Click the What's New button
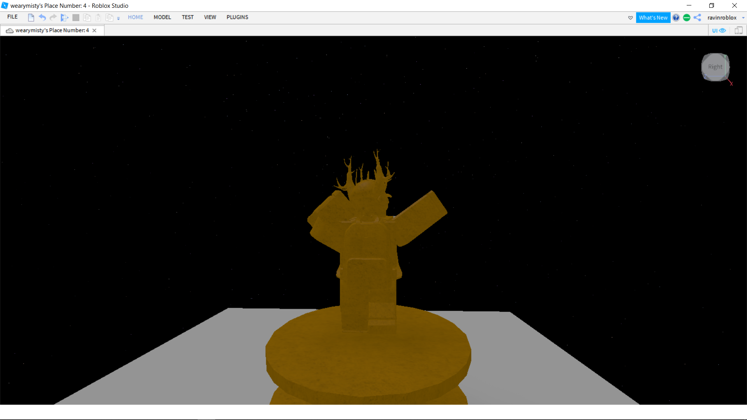This screenshot has width=747, height=420. [653, 17]
